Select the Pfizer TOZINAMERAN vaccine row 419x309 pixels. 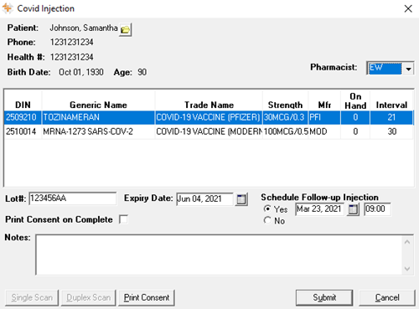209,117
